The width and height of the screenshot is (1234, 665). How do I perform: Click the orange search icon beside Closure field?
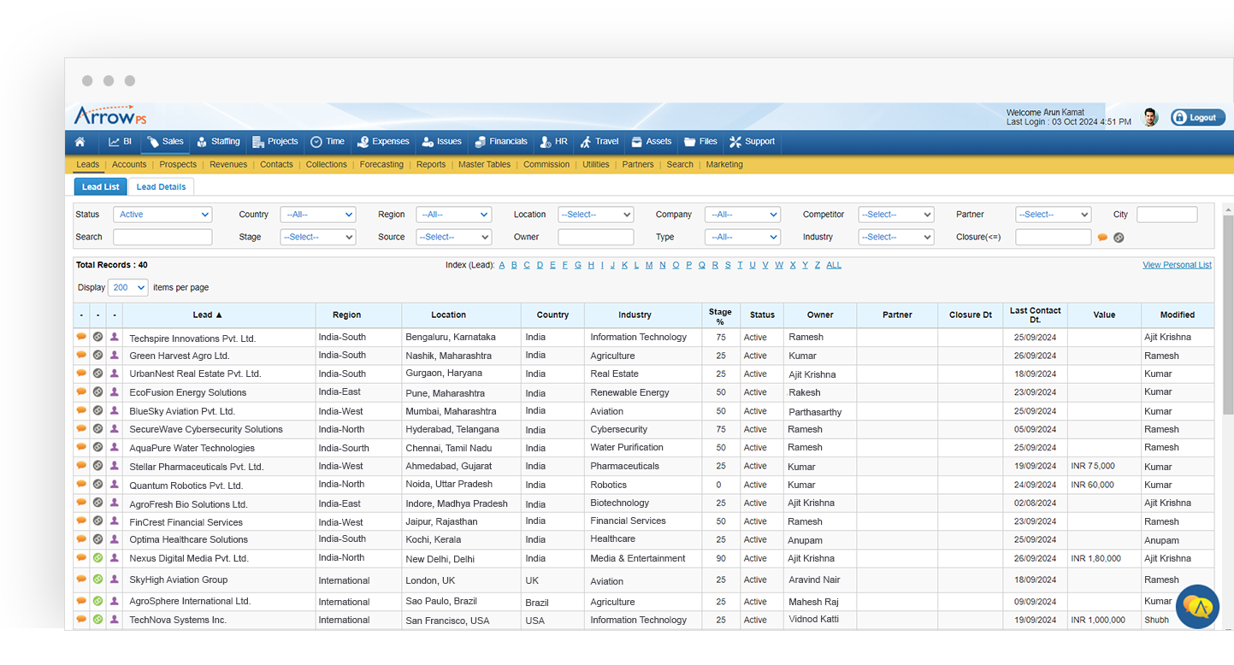pos(1102,238)
